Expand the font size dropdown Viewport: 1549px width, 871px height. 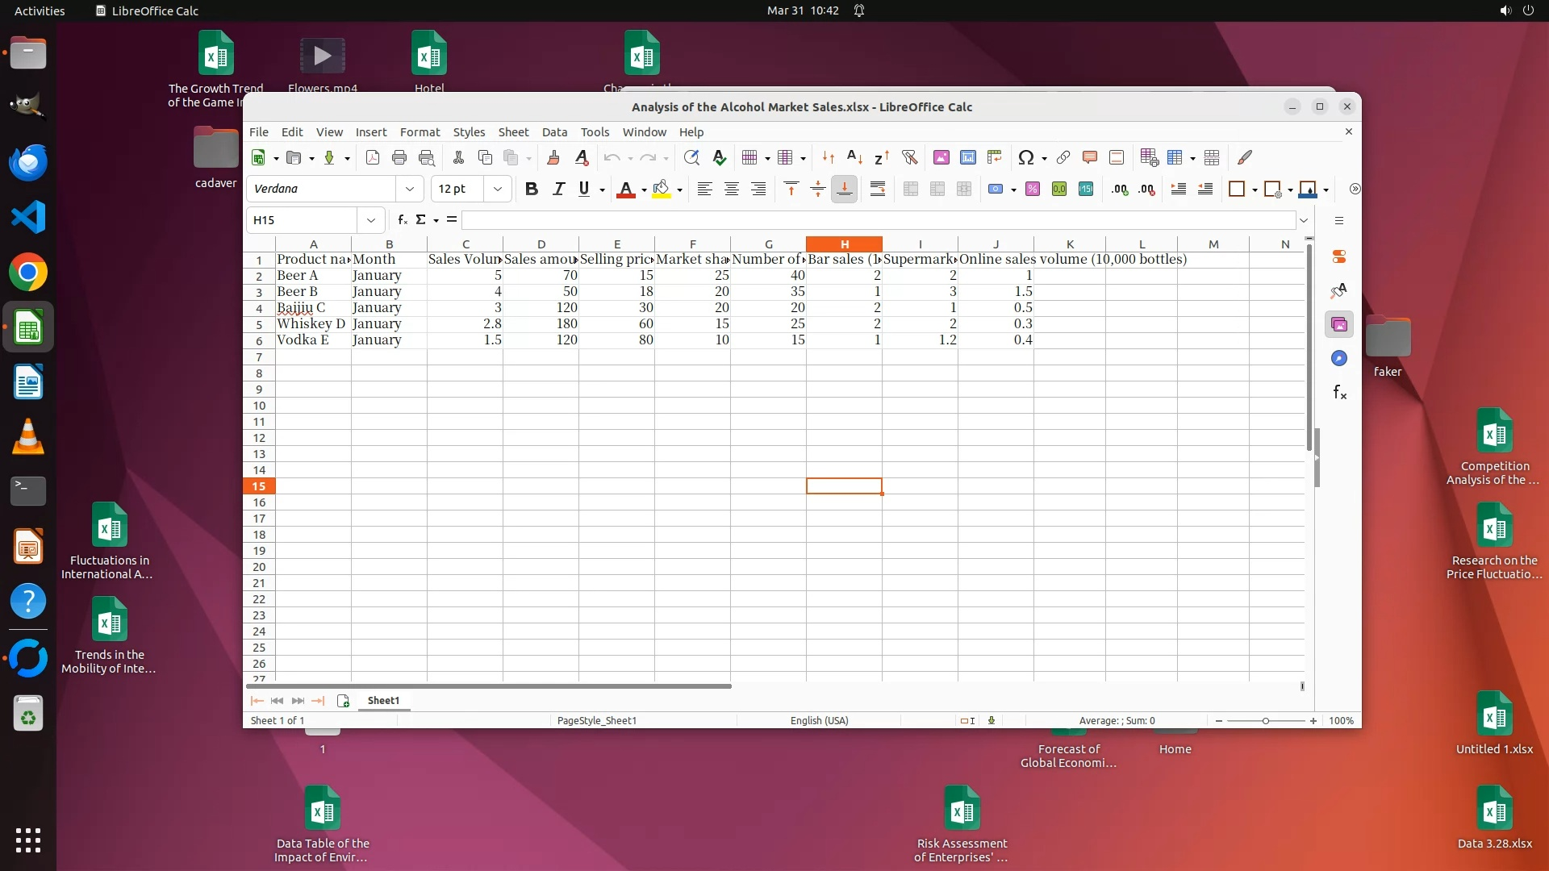[498, 189]
